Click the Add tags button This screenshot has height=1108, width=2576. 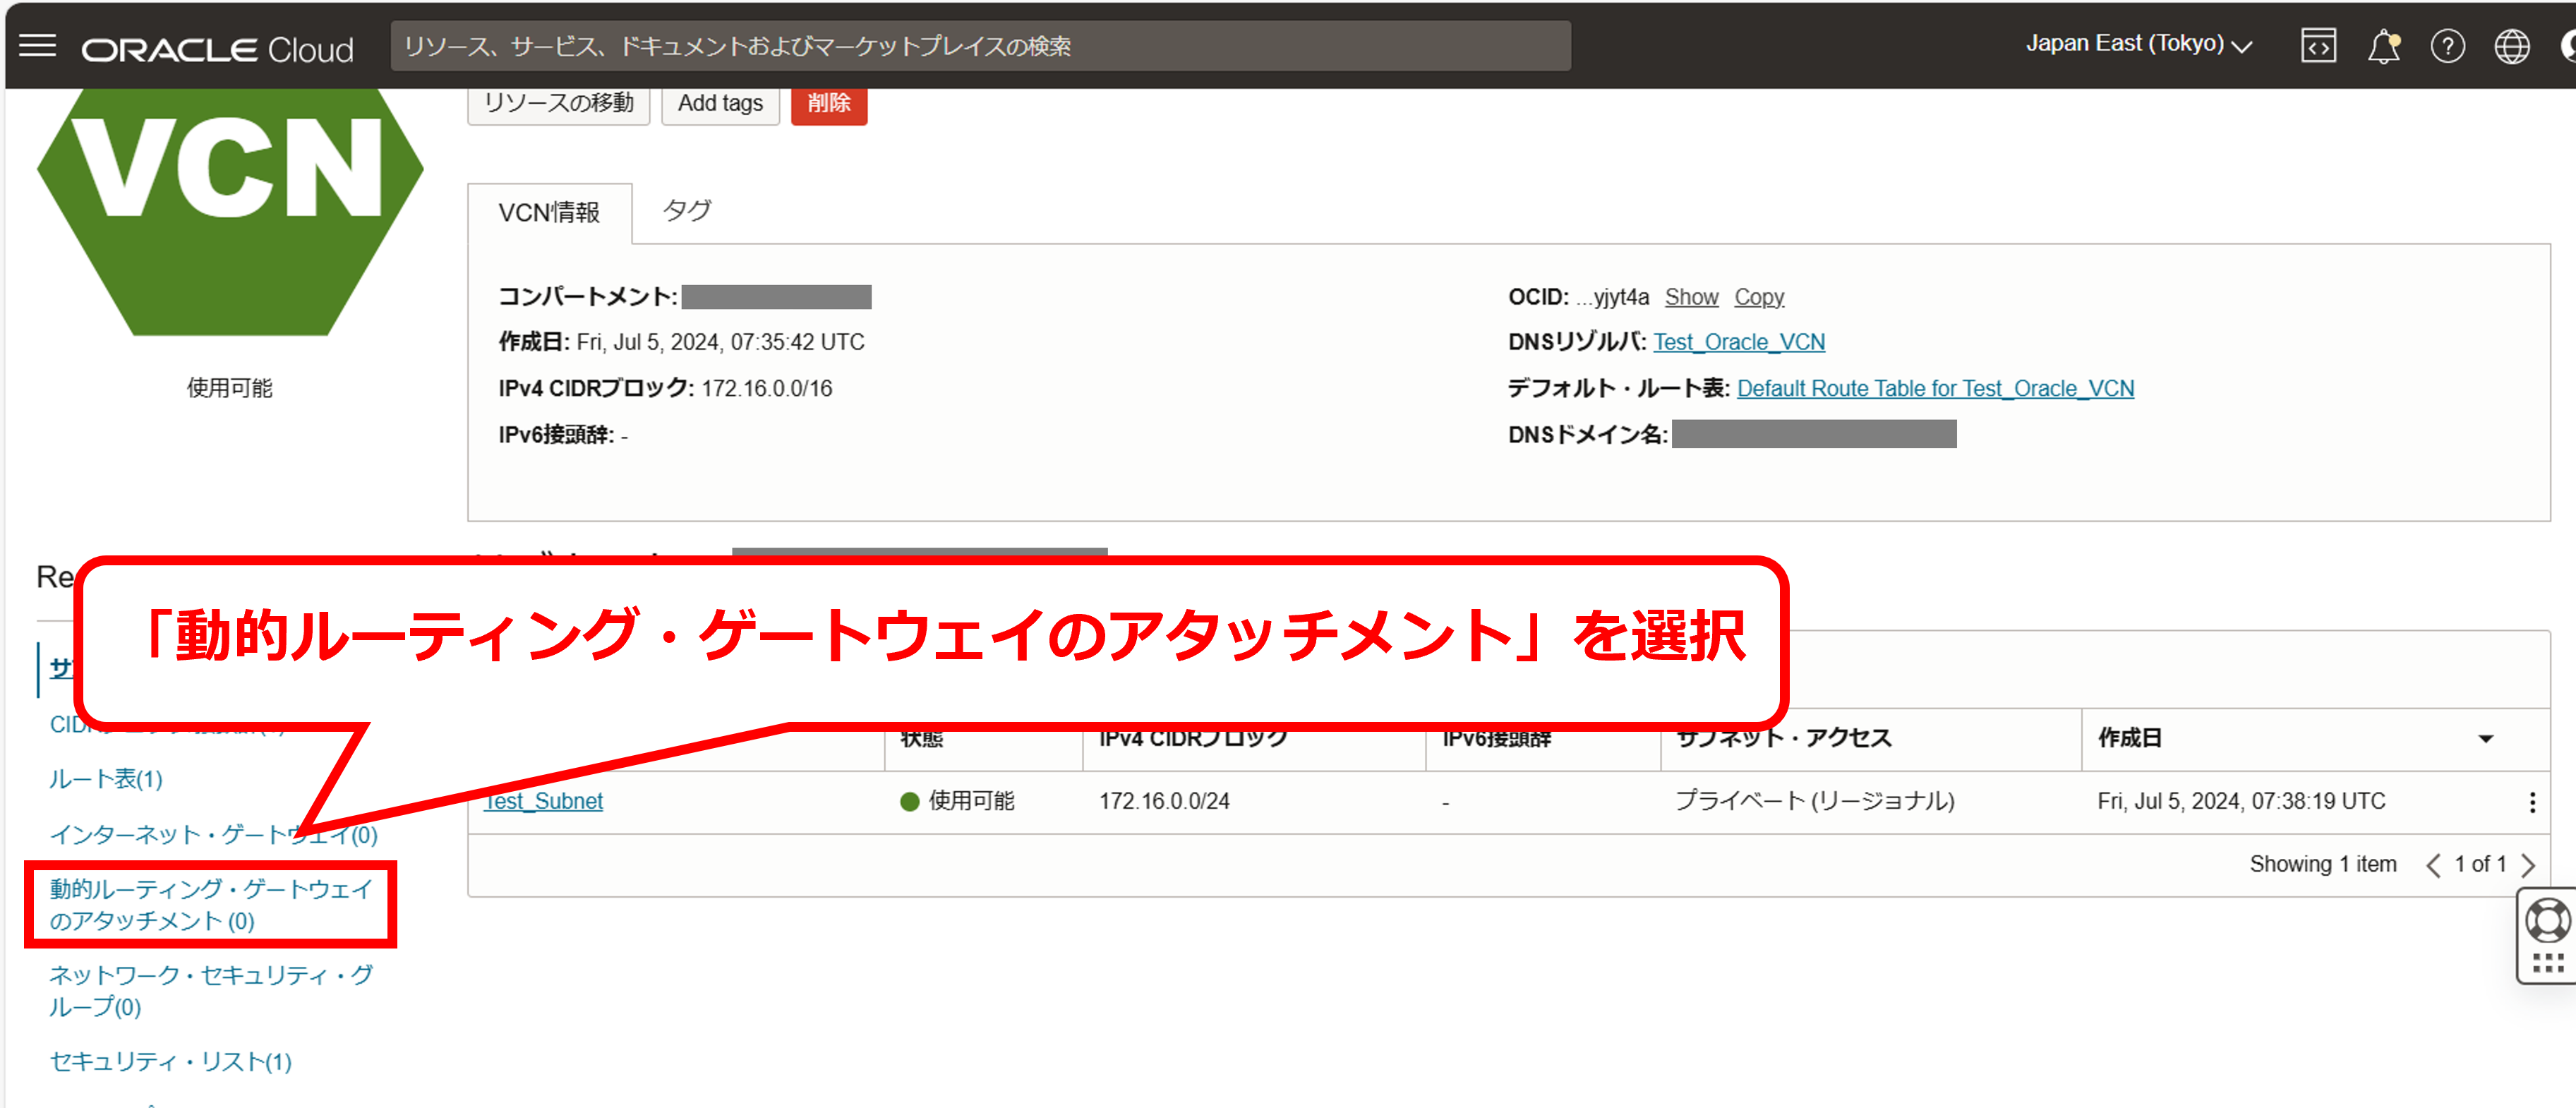(x=719, y=103)
